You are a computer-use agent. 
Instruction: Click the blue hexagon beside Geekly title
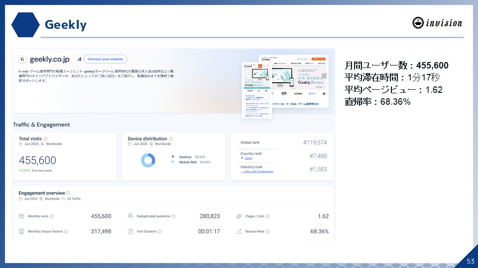click(25, 25)
